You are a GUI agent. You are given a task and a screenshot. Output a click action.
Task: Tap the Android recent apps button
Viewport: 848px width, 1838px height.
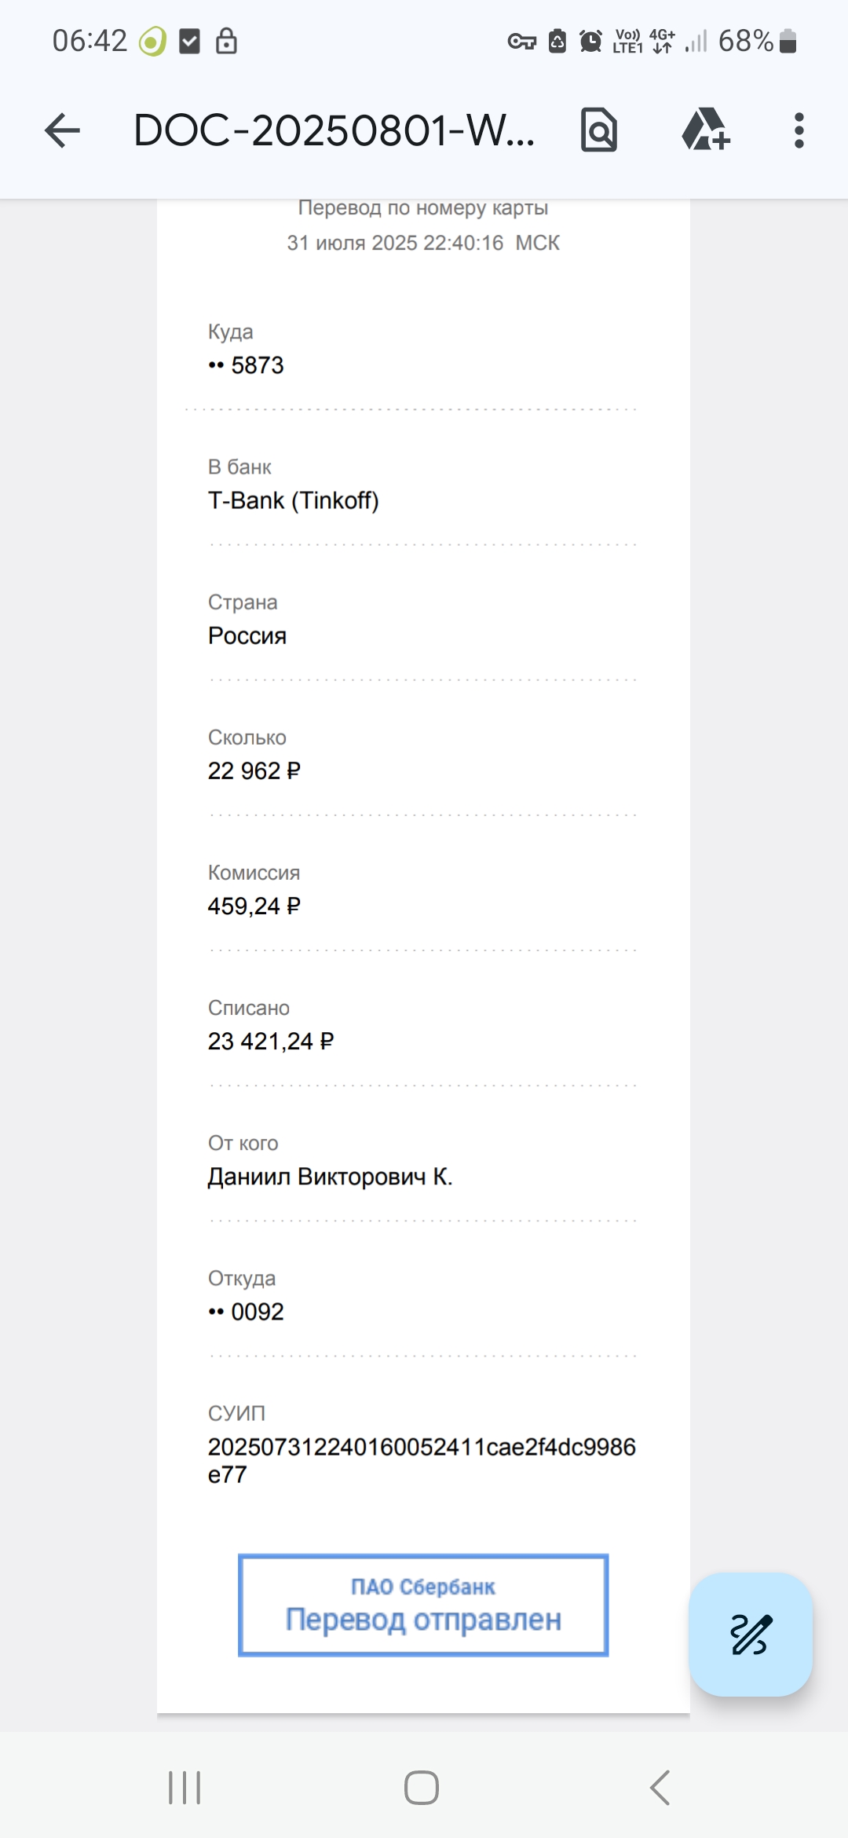coord(185,1788)
